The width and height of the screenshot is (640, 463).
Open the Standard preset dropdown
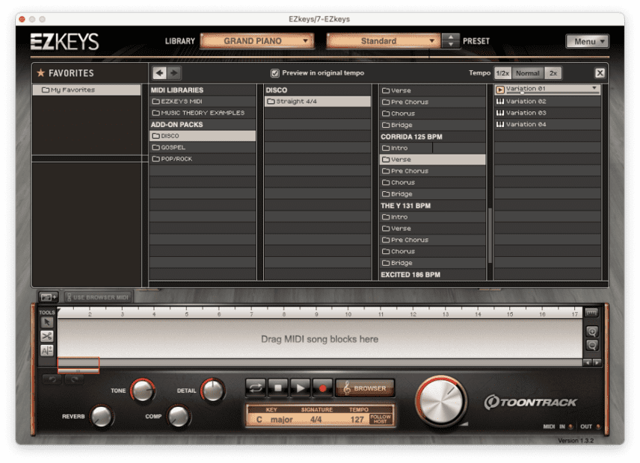(x=384, y=41)
